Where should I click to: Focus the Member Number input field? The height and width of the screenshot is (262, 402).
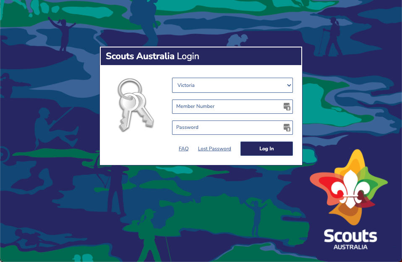pos(232,107)
